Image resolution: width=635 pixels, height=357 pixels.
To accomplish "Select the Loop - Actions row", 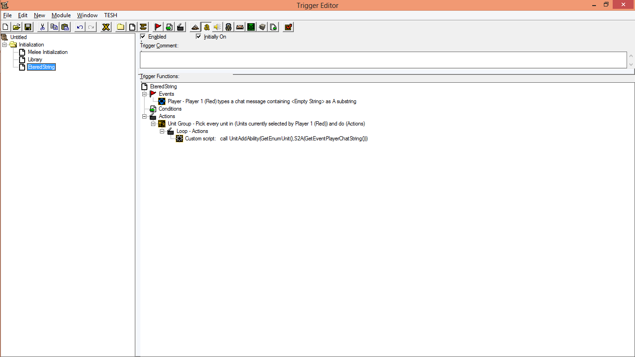I will pyautogui.click(x=192, y=131).
